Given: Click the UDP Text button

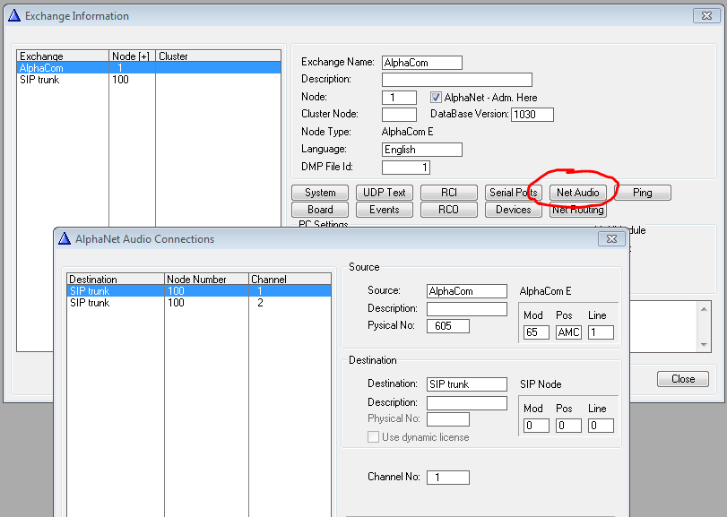Looking at the screenshot, I should 385,193.
